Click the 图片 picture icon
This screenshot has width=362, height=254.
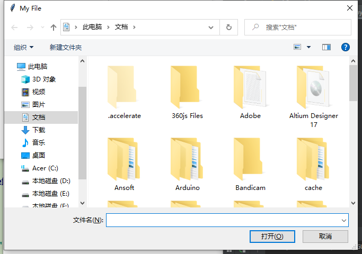point(25,105)
